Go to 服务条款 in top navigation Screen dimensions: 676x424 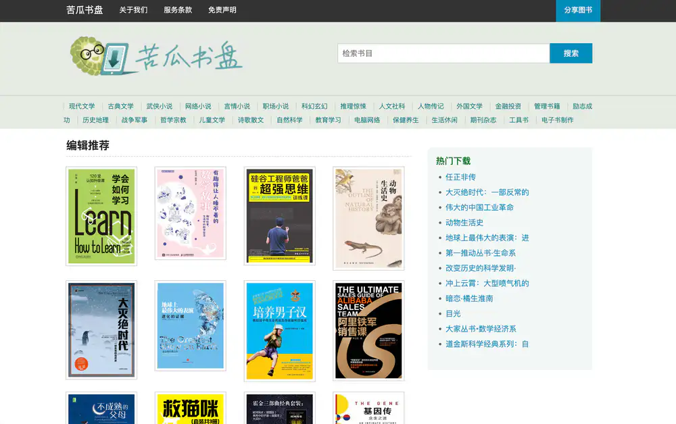(x=178, y=10)
